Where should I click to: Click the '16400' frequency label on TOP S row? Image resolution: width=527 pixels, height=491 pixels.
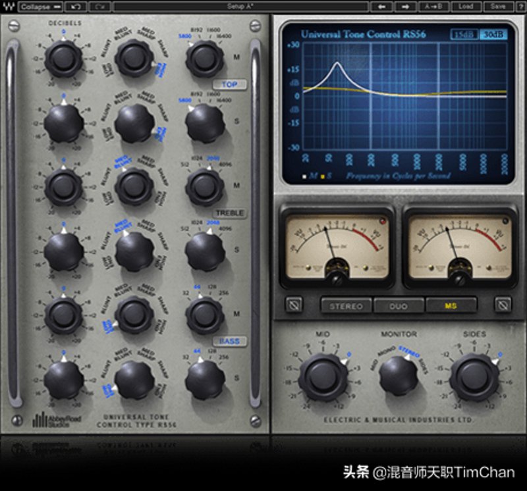point(224,100)
